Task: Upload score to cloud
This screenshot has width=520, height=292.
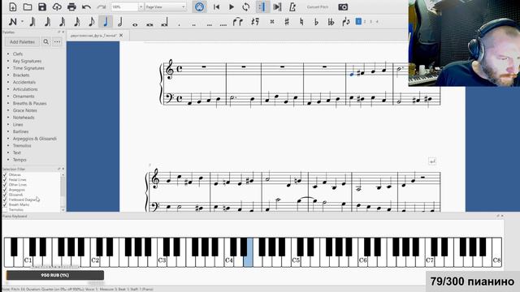Action: (x=57, y=7)
